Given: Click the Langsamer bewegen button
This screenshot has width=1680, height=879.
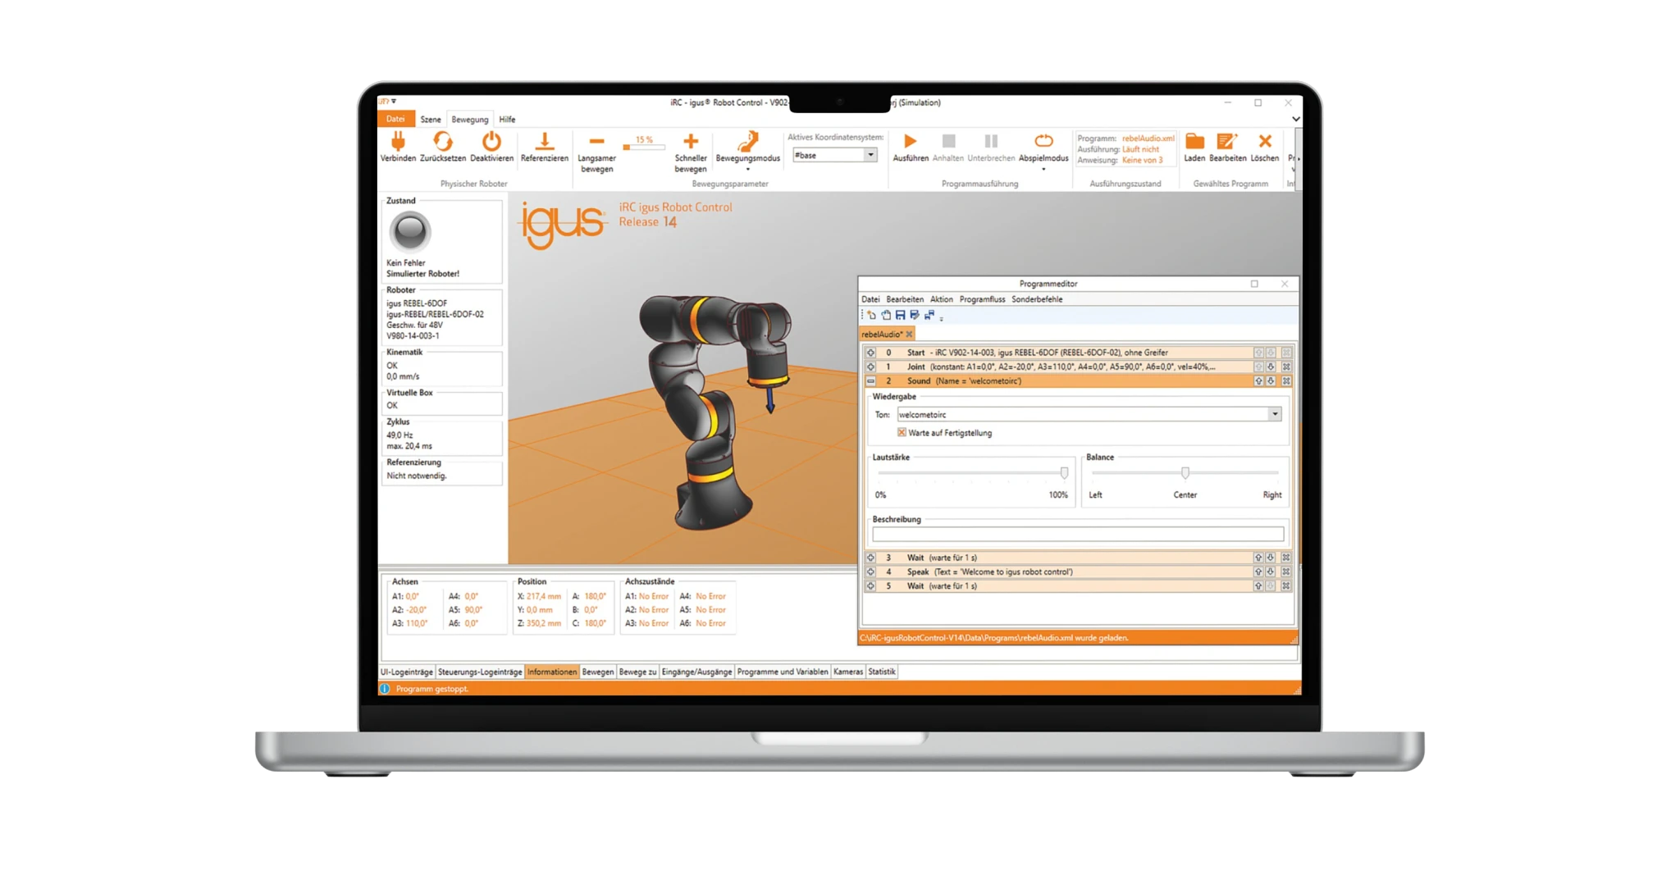Looking at the screenshot, I should pyautogui.click(x=596, y=140).
